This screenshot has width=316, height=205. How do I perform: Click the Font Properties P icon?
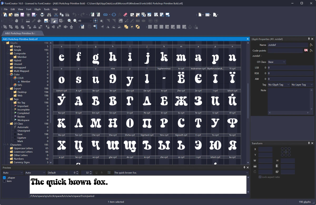(x=132, y=15)
